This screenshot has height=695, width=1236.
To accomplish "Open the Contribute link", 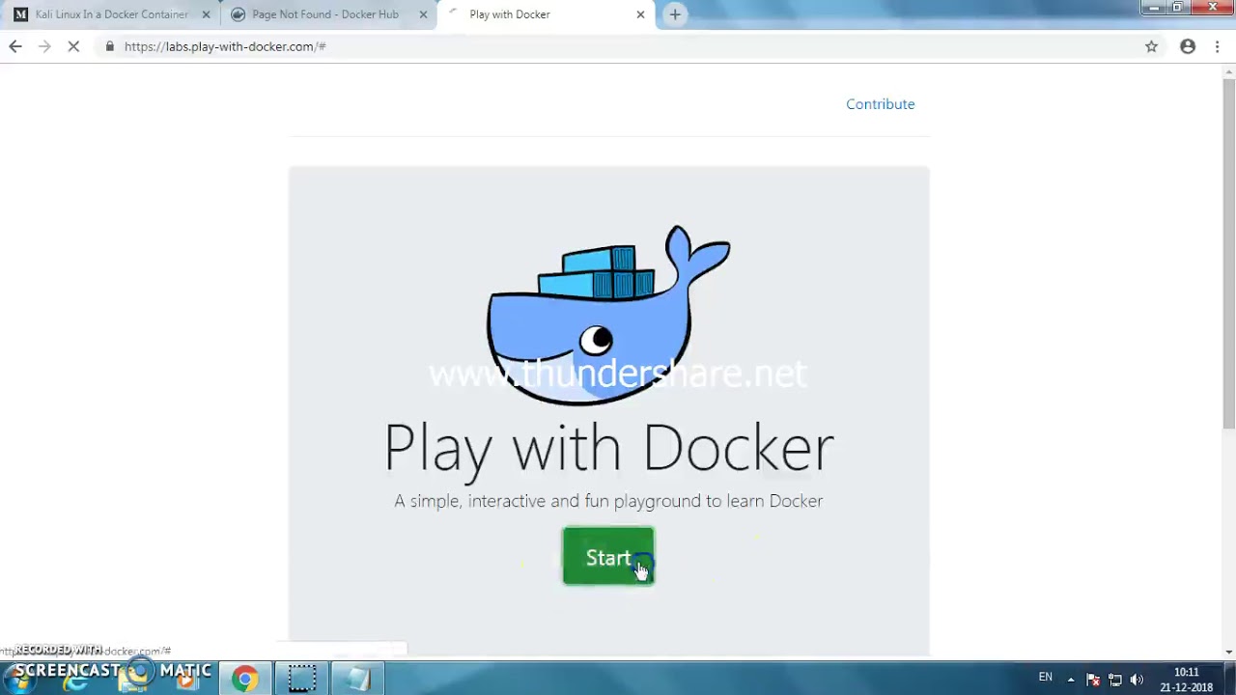I will 880,104.
